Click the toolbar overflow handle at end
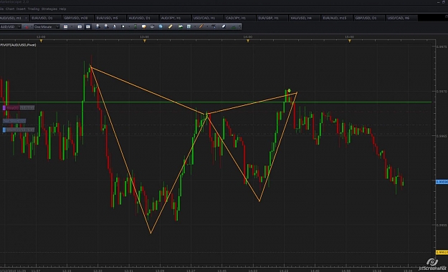448x272 pixels. 240,26
